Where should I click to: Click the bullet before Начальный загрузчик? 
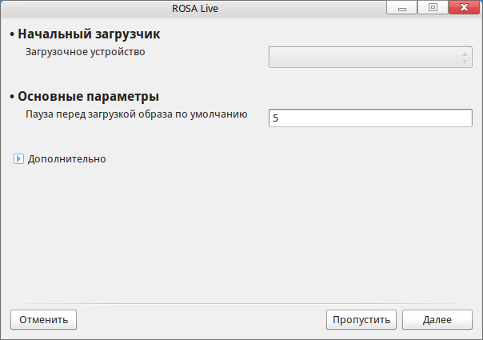click(x=12, y=35)
